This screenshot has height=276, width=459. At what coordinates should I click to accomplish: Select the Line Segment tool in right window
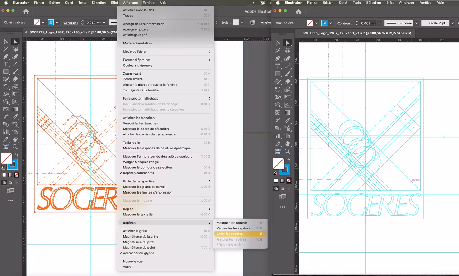coord(288,66)
